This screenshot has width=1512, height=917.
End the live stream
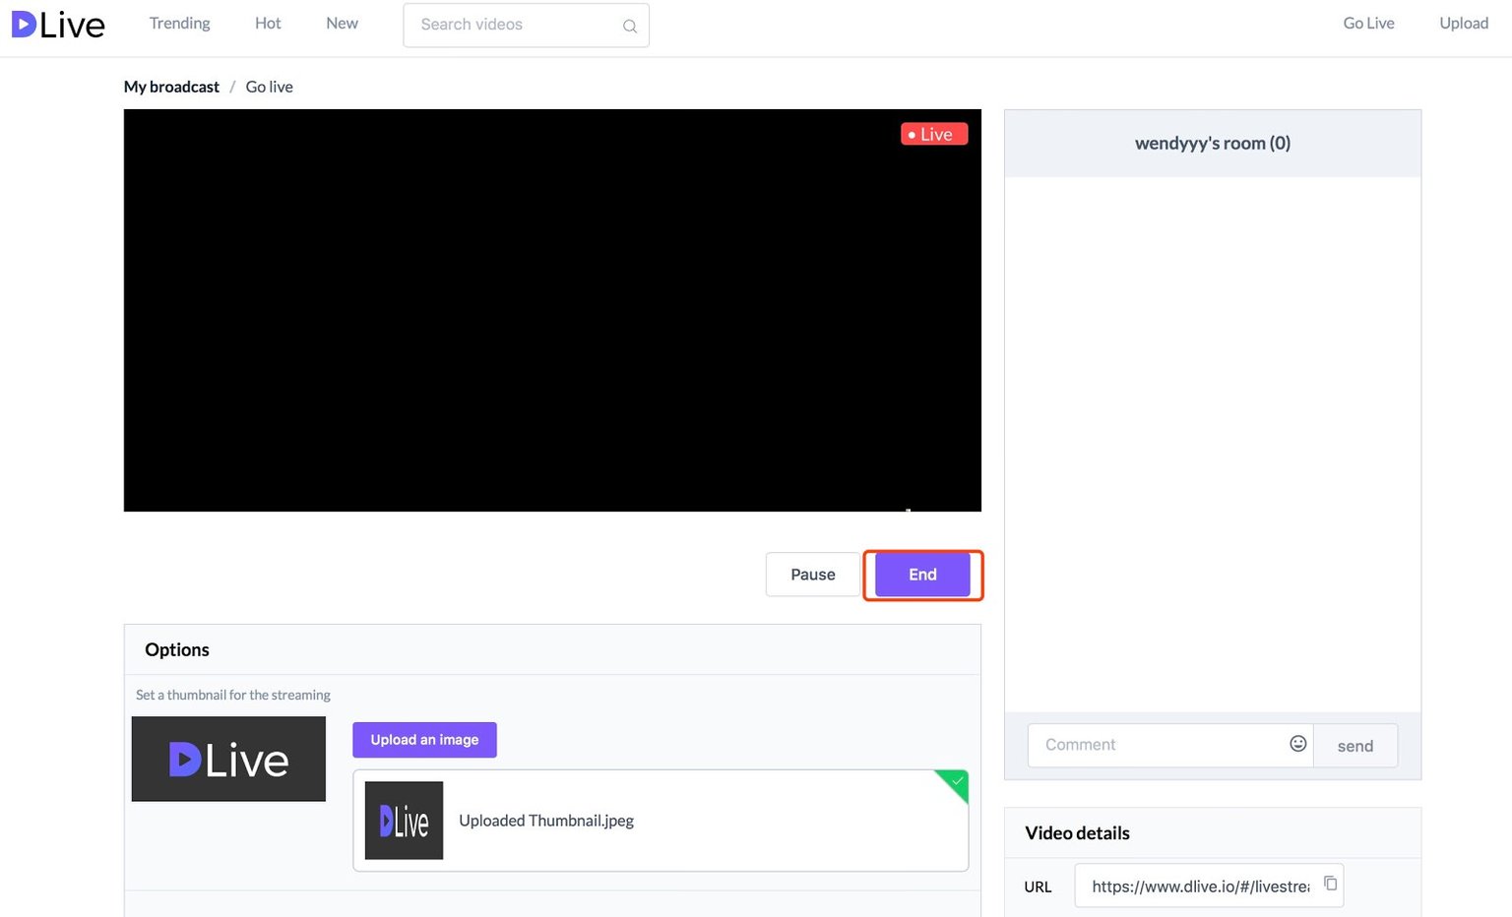(921, 574)
